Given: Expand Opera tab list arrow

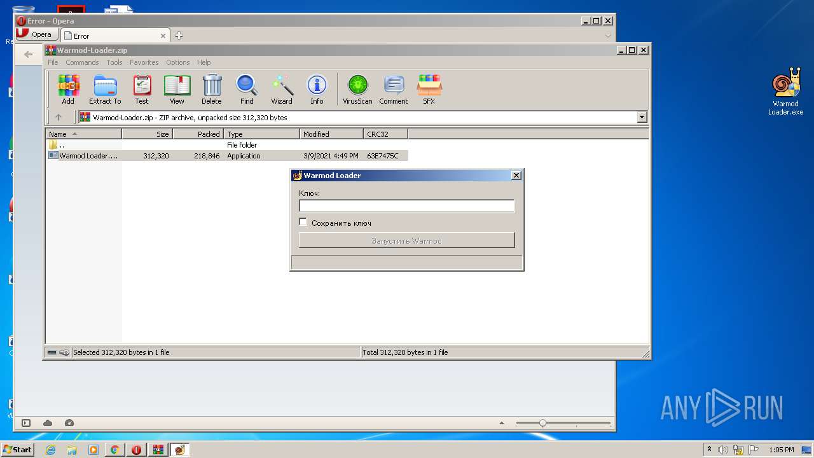Looking at the screenshot, I should pyautogui.click(x=608, y=36).
